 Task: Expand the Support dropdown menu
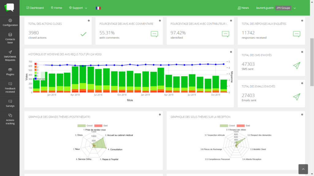coord(78,8)
